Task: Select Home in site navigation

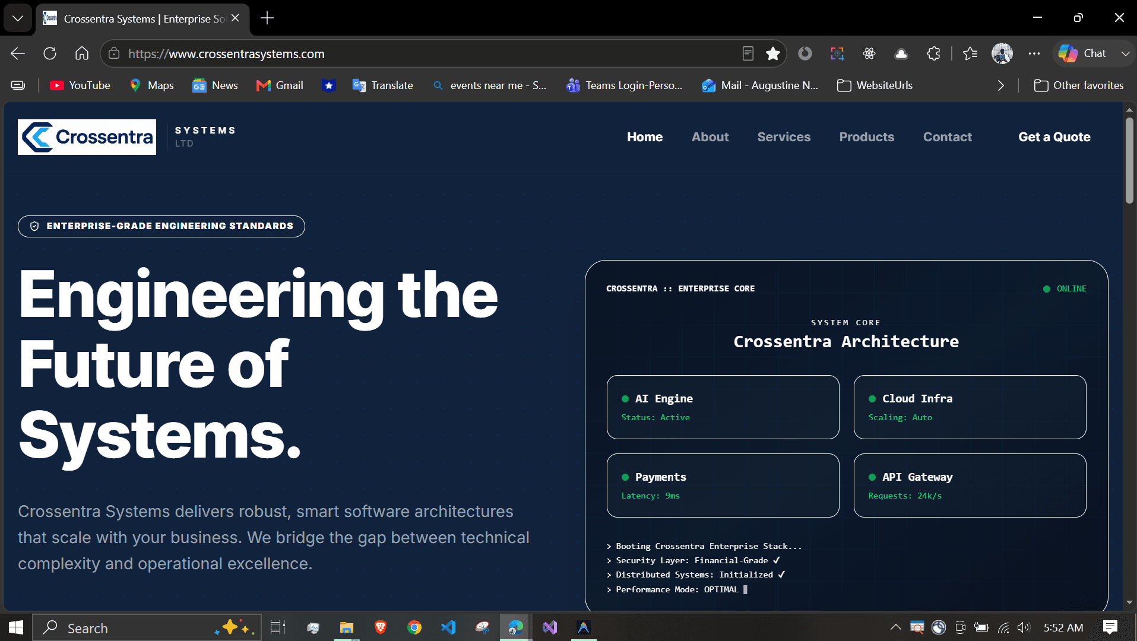Action: coord(645,137)
